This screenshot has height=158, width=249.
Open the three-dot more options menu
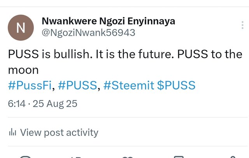[242, 26]
